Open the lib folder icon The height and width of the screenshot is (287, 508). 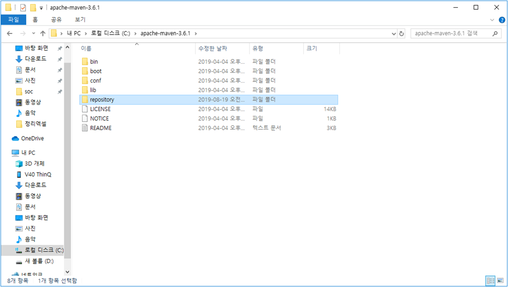click(x=85, y=90)
